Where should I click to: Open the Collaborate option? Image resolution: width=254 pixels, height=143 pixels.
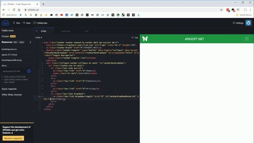point(40,23)
